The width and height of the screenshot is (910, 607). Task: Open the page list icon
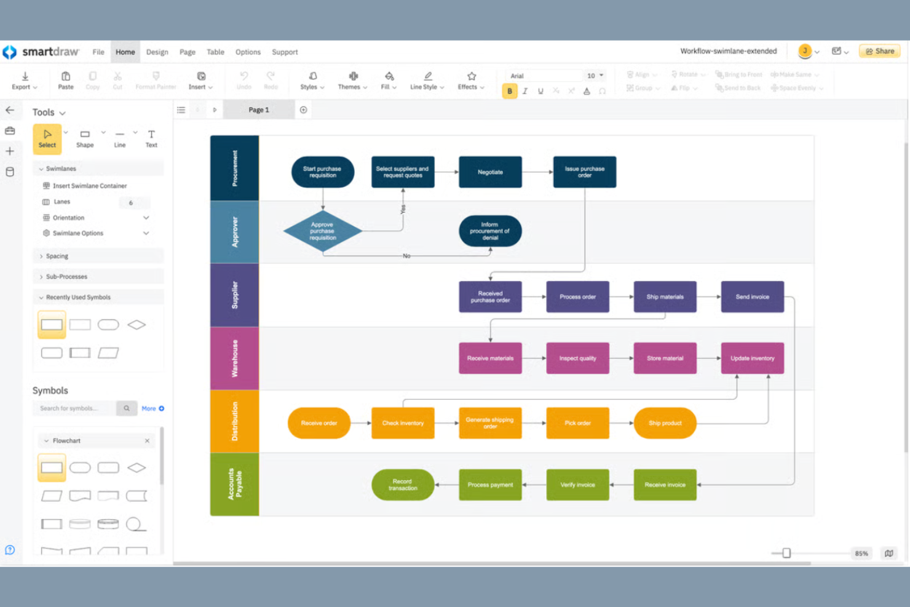point(181,110)
